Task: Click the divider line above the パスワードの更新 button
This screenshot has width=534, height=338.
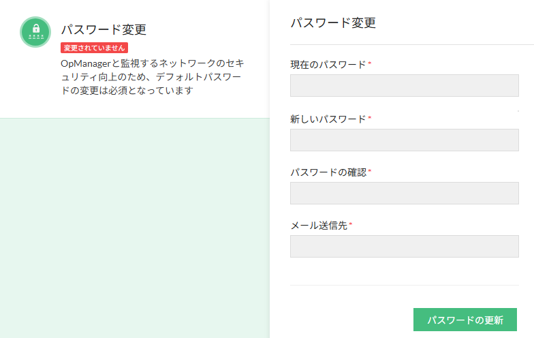Action: coord(405,285)
